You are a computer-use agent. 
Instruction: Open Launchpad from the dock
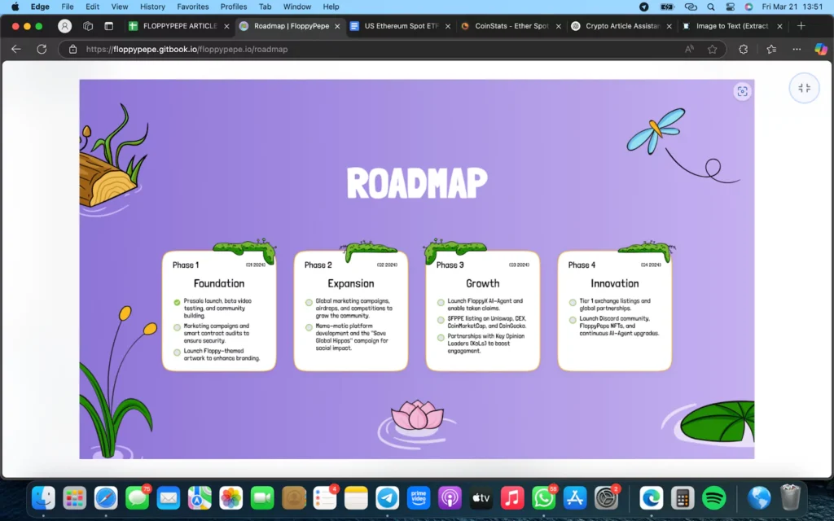point(74,498)
